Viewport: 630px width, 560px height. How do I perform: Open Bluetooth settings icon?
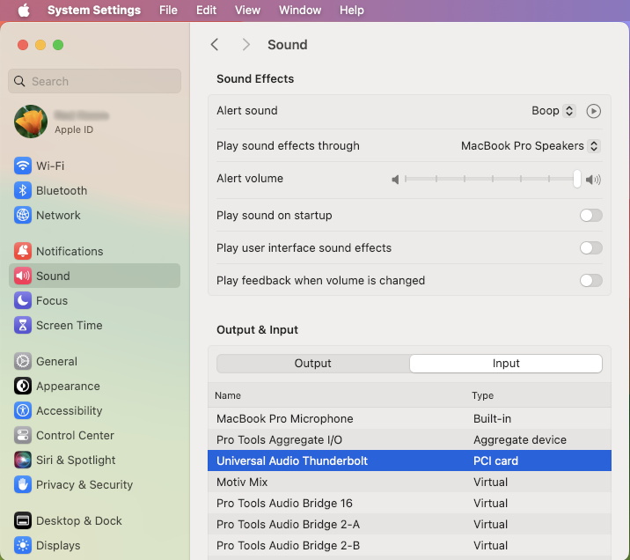[23, 190]
